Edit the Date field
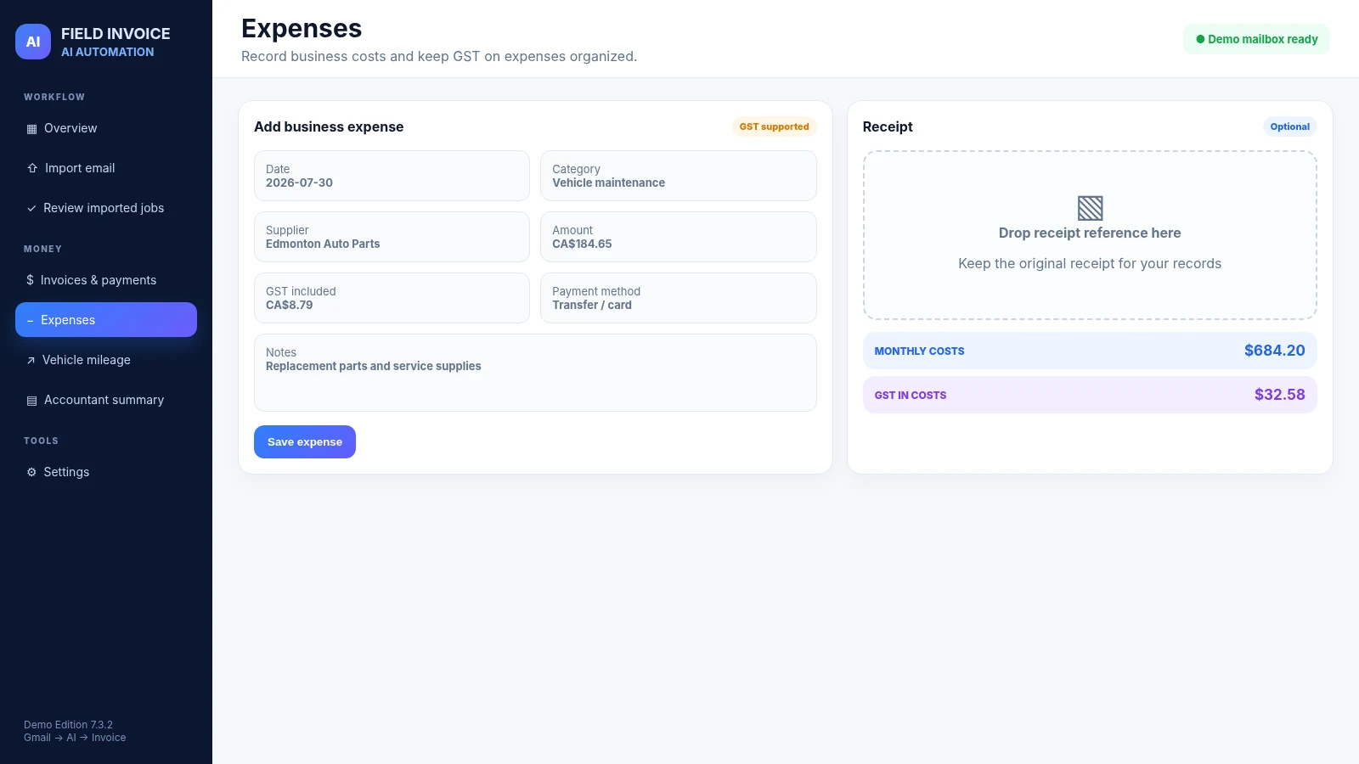 tap(392, 176)
